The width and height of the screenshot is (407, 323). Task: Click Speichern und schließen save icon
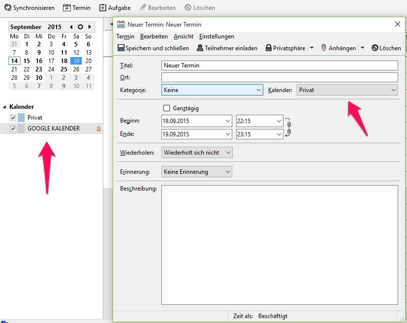121,48
